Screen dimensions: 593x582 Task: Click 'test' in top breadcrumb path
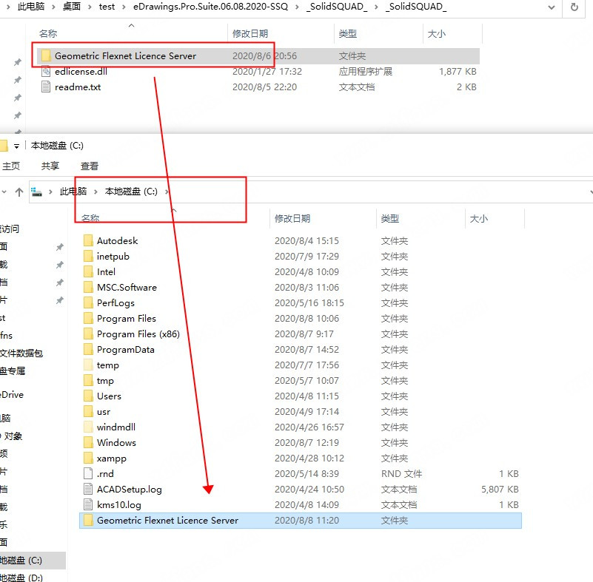(x=107, y=7)
